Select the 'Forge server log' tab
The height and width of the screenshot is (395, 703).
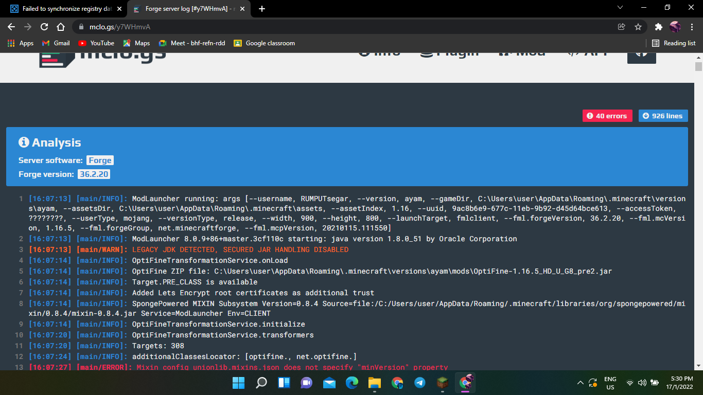coord(188,9)
